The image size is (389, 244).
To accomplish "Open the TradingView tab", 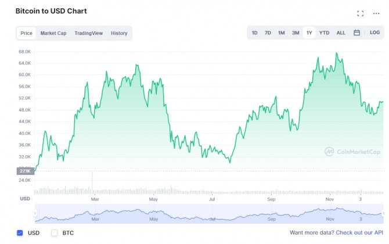I will tap(88, 33).
